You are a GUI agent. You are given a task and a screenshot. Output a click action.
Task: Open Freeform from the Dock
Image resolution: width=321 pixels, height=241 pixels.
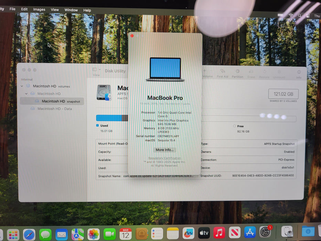(x=188, y=233)
